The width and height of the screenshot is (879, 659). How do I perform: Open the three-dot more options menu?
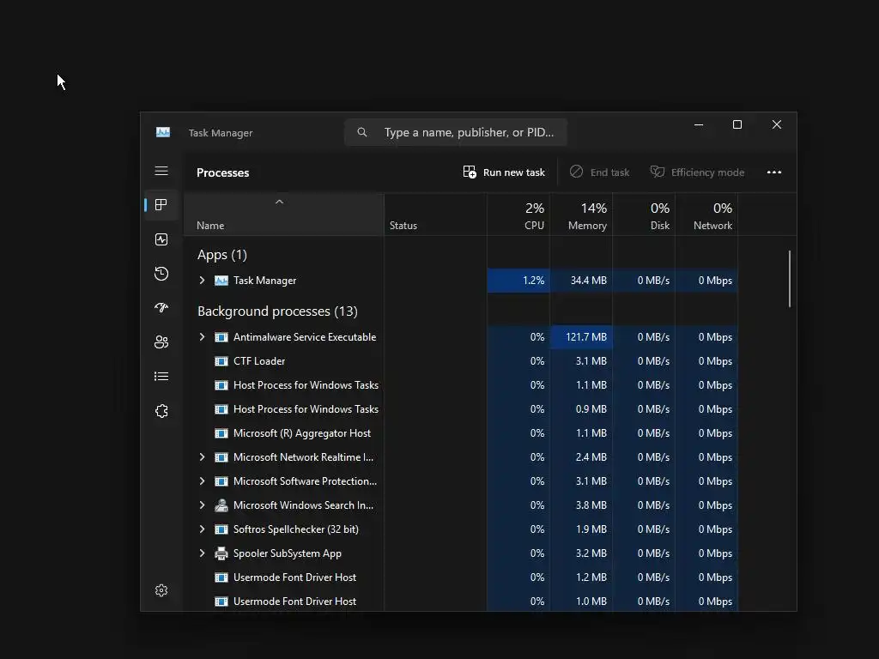click(x=774, y=172)
